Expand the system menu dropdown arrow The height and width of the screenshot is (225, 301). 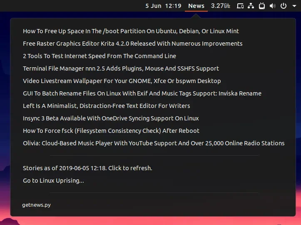pos(294,6)
